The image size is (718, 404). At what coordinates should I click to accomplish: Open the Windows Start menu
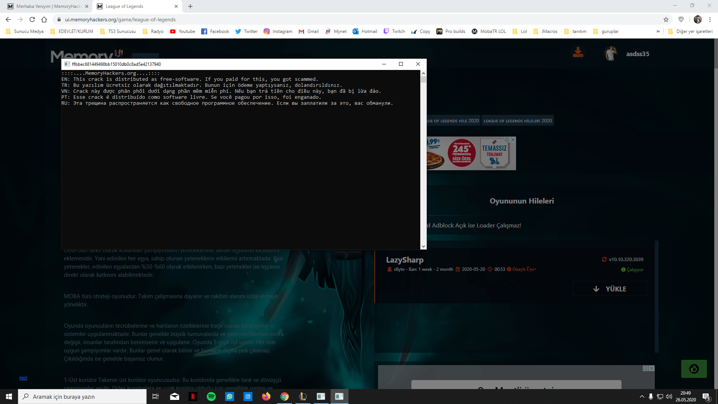coord(9,397)
